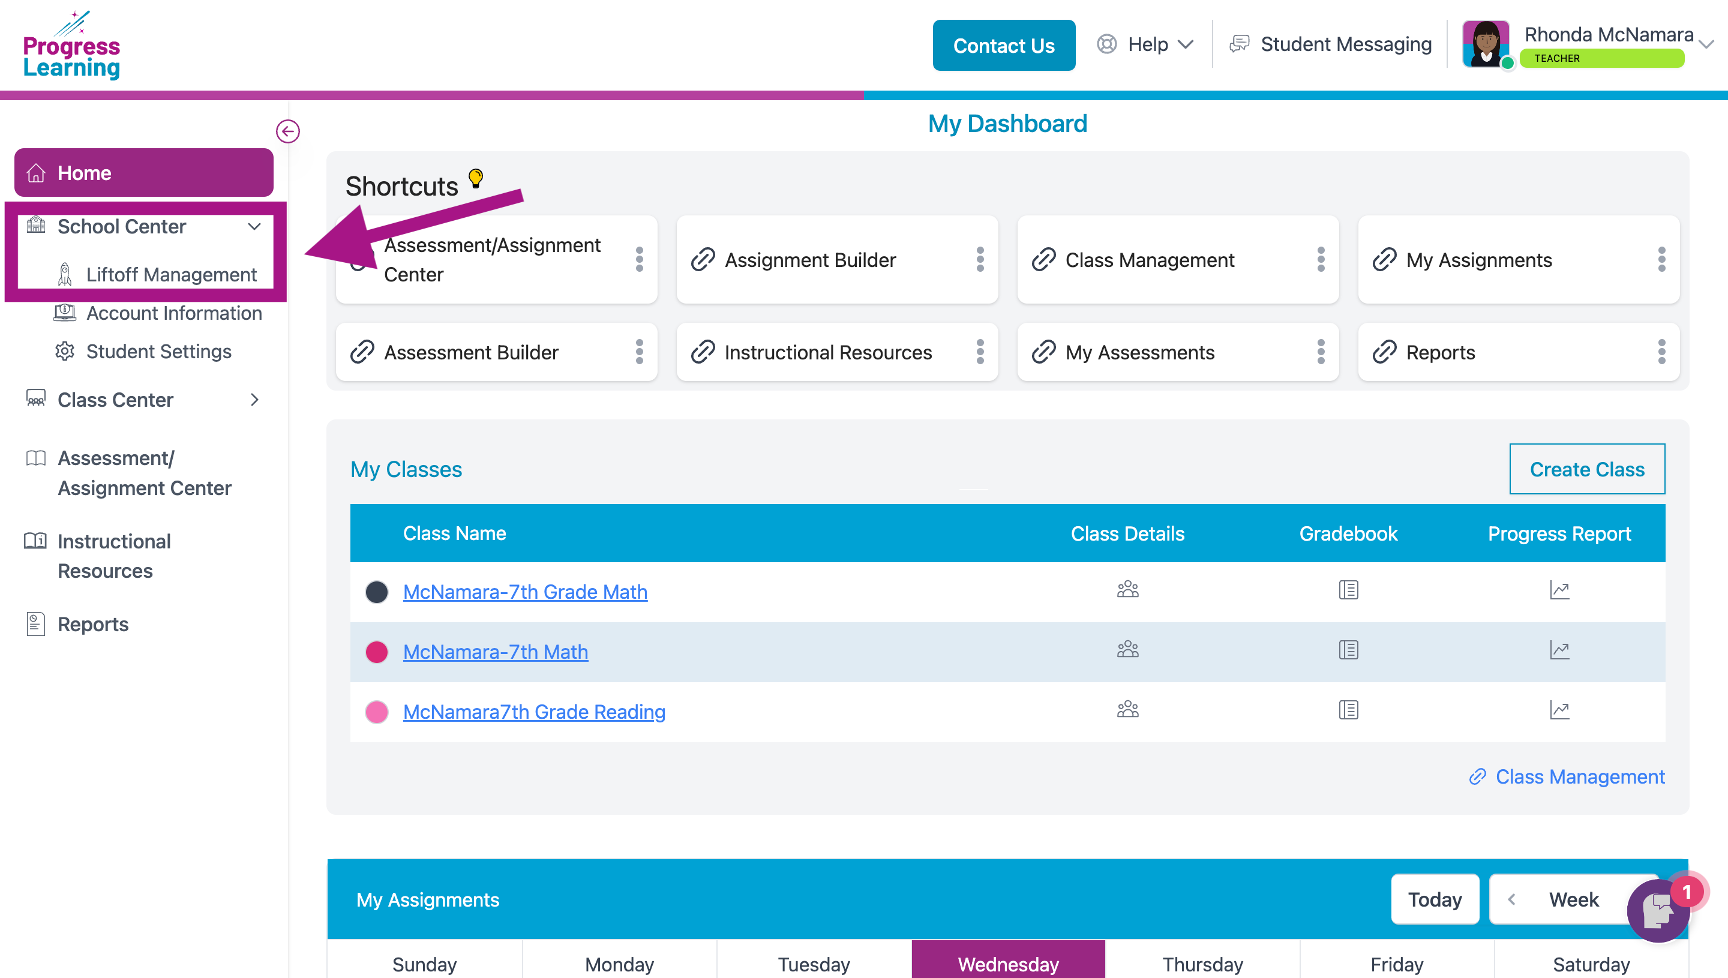
Task: Click the red color dot for McNamara-7th Math
Action: pyautogui.click(x=376, y=651)
